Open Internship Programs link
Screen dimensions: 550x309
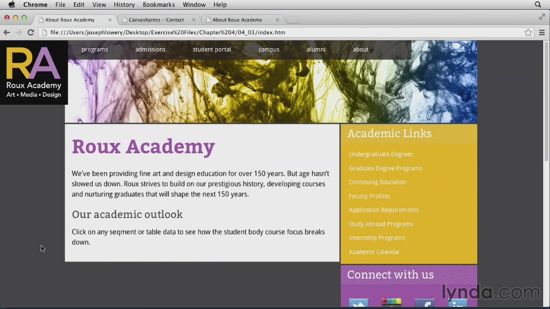[377, 238]
